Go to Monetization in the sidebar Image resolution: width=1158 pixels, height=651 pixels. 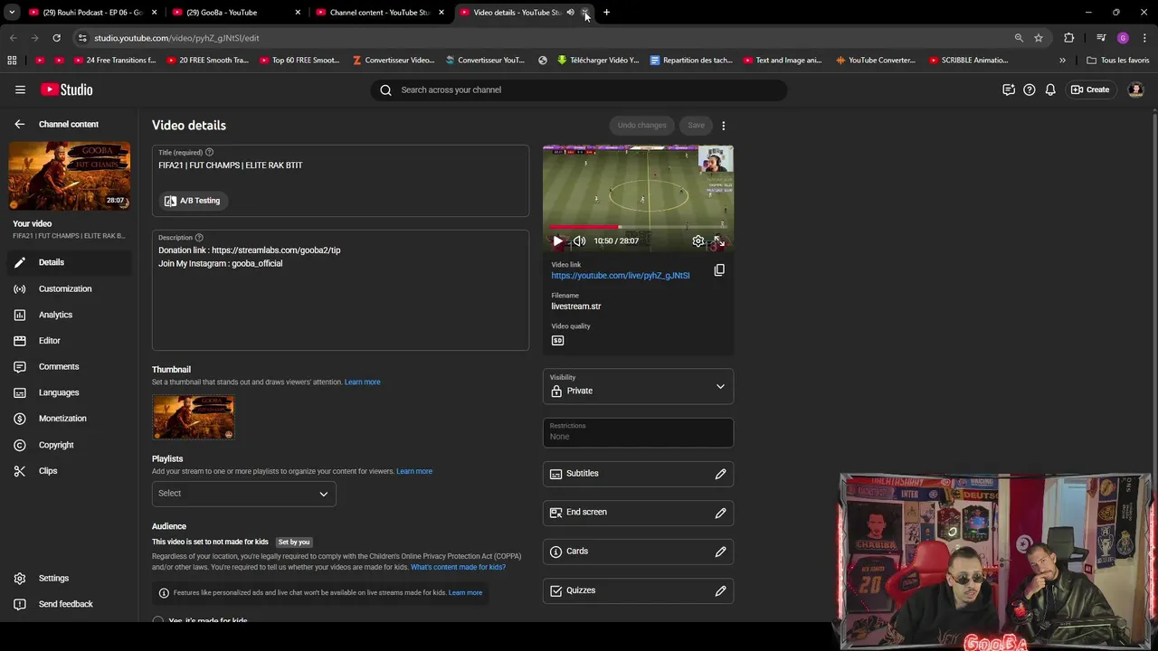click(x=70, y=419)
